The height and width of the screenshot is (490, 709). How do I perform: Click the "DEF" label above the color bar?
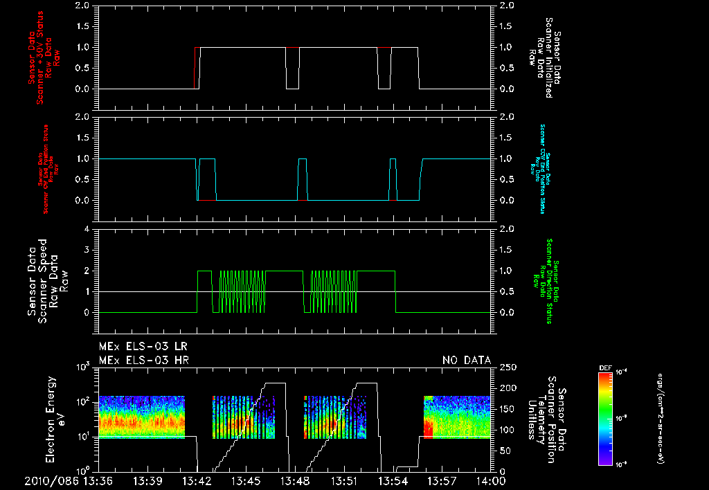(605, 368)
